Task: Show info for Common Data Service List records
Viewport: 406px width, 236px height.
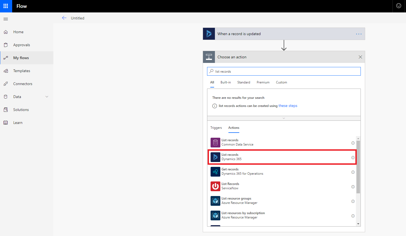Action: point(353,143)
